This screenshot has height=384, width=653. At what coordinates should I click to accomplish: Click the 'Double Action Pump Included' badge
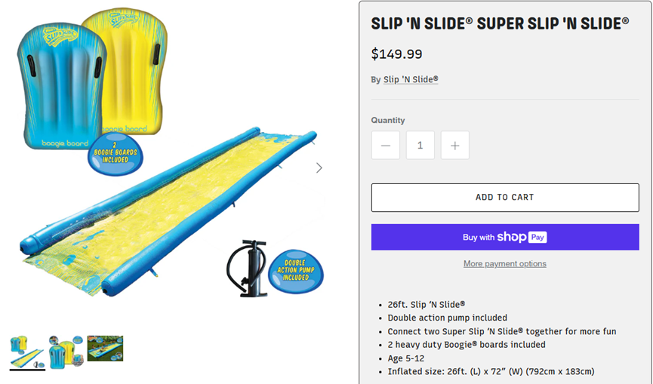click(x=296, y=272)
